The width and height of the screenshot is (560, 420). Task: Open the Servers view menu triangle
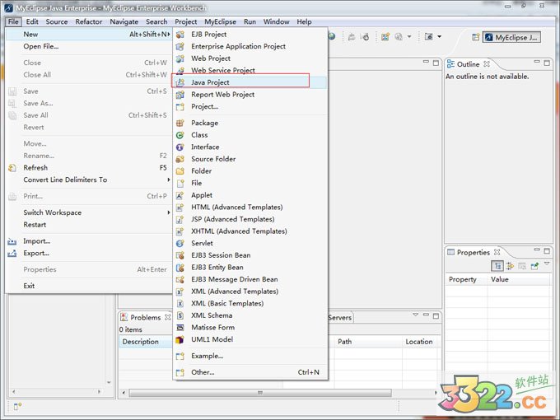point(415,315)
